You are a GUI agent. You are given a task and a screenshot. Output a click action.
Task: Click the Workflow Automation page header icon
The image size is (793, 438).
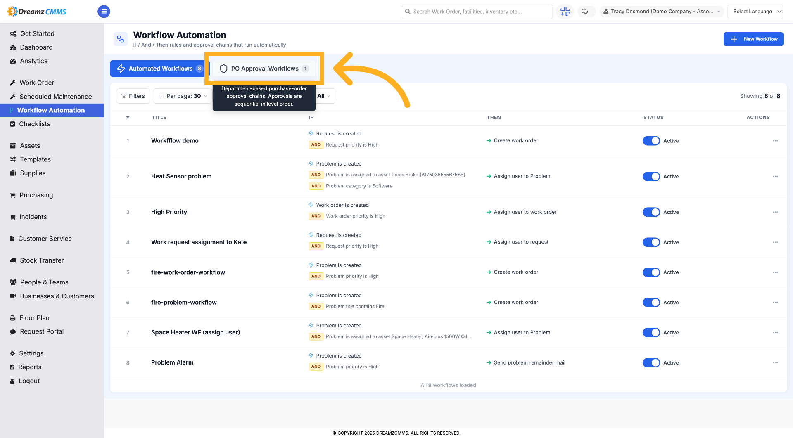click(x=121, y=39)
